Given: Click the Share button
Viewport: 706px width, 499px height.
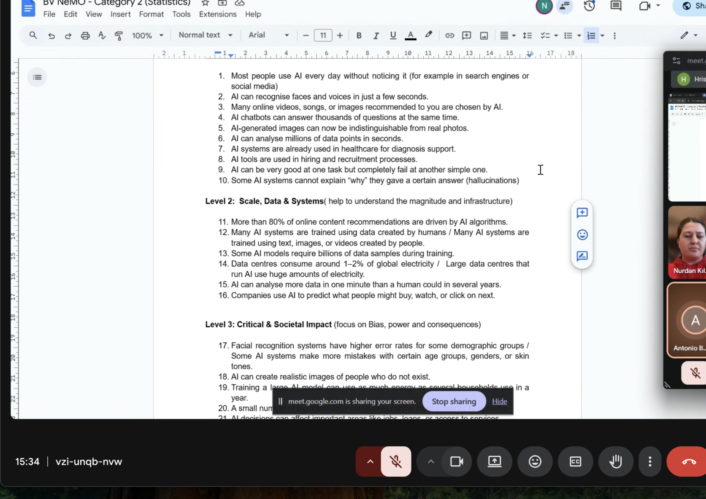Looking at the screenshot, I should click(690, 6).
